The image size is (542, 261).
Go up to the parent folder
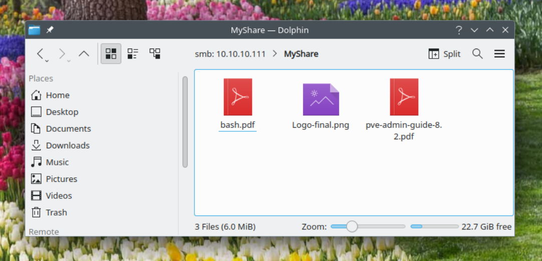pos(84,54)
